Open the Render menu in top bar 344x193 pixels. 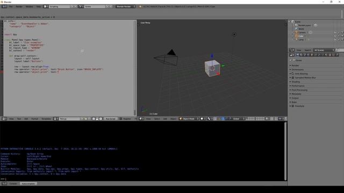(19, 6)
